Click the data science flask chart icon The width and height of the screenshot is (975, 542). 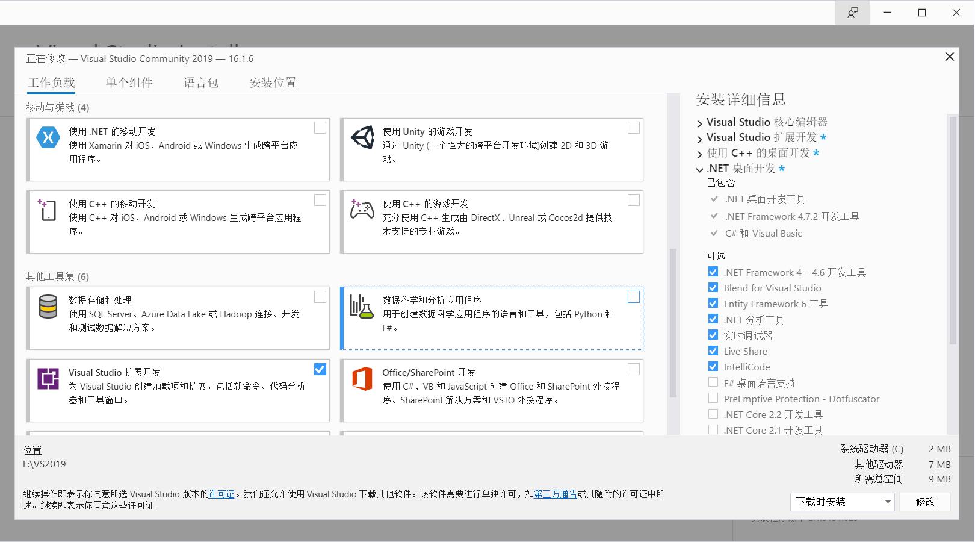[362, 307]
